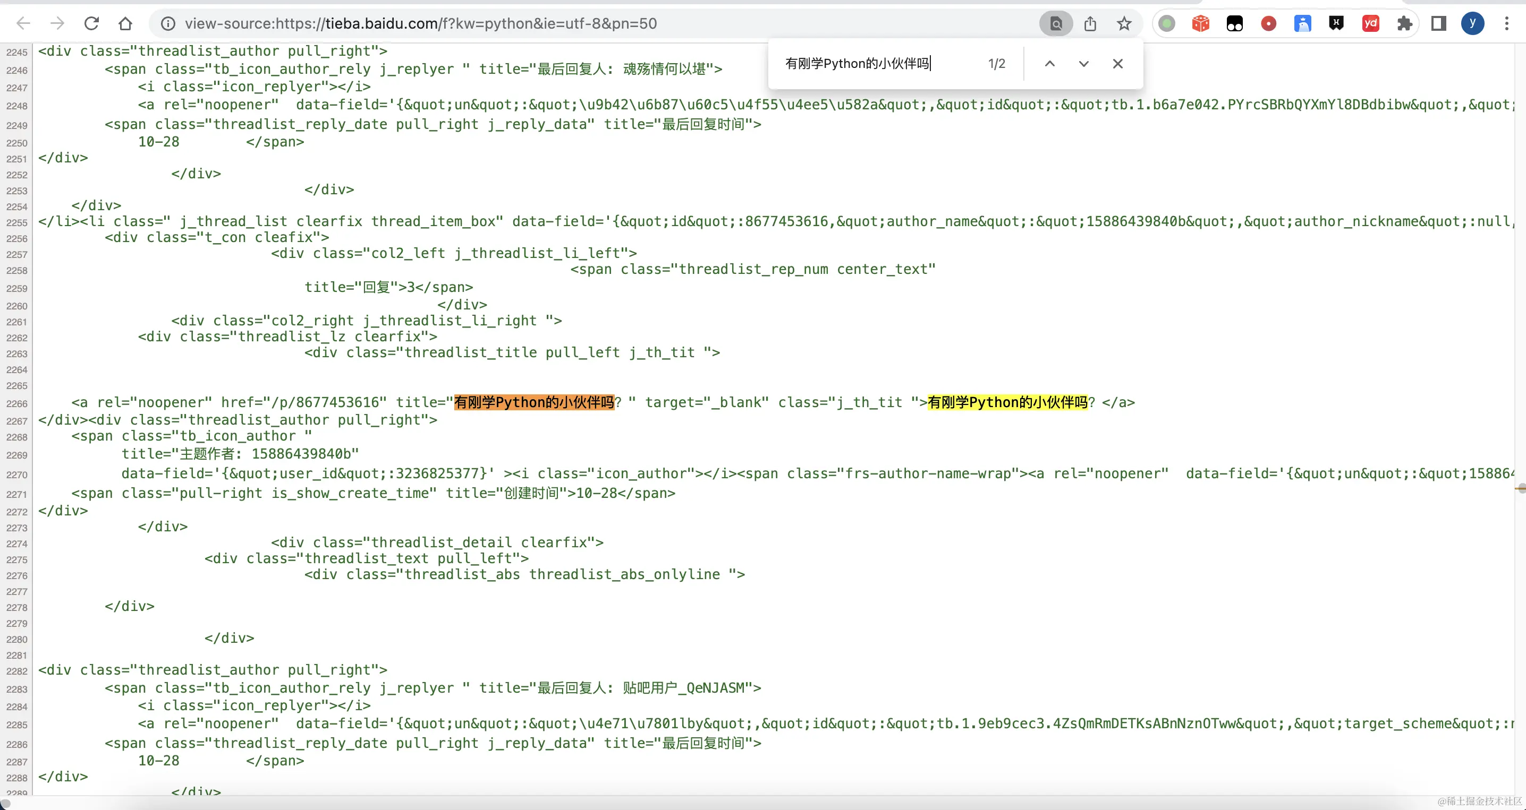
Task: Jump to the previous find result
Action: [1049, 64]
